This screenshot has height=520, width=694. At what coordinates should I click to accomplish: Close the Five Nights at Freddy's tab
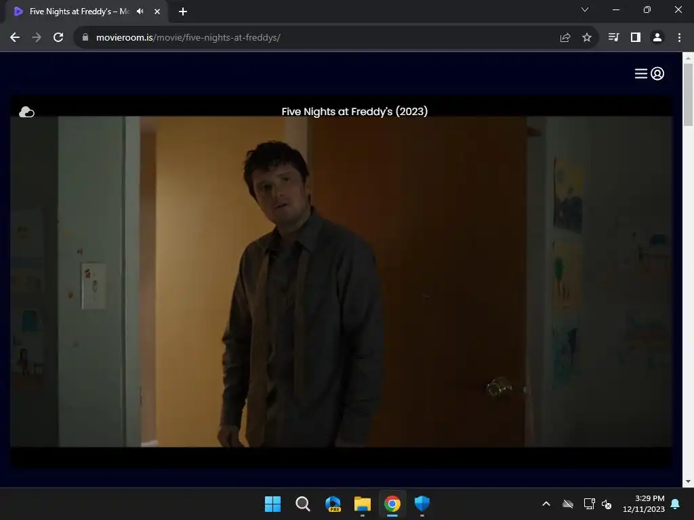click(157, 12)
